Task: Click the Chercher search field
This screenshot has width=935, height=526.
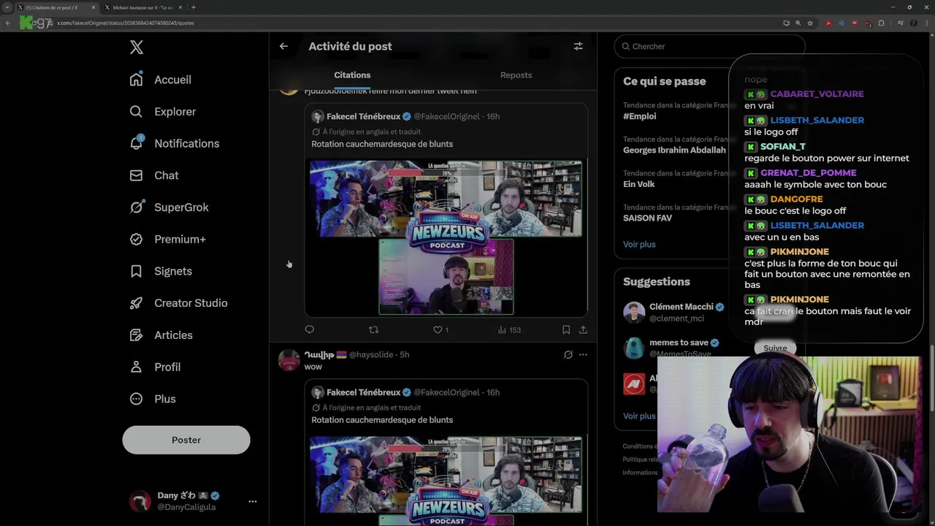Action: point(709,46)
